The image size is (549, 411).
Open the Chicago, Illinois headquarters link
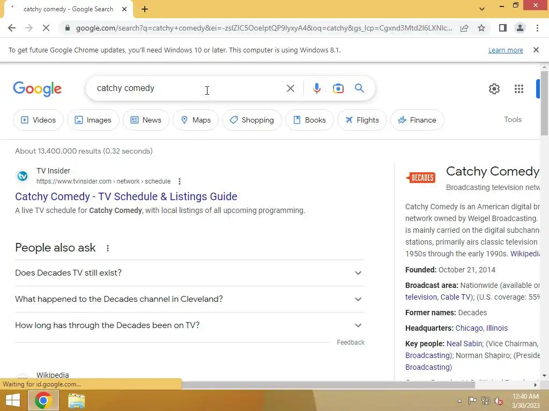click(x=481, y=328)
